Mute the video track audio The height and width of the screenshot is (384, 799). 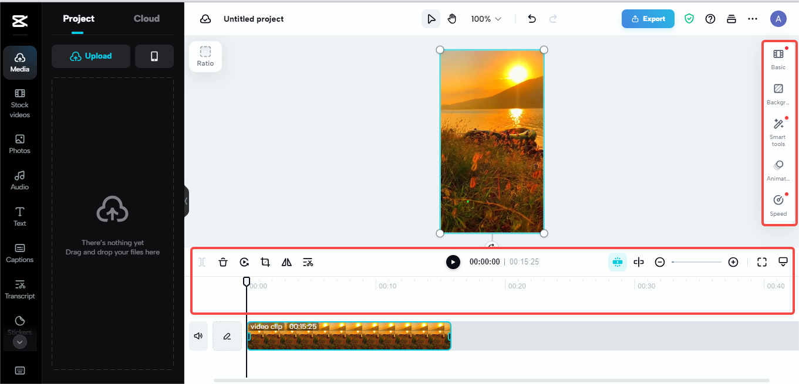(x=198, y=336)
